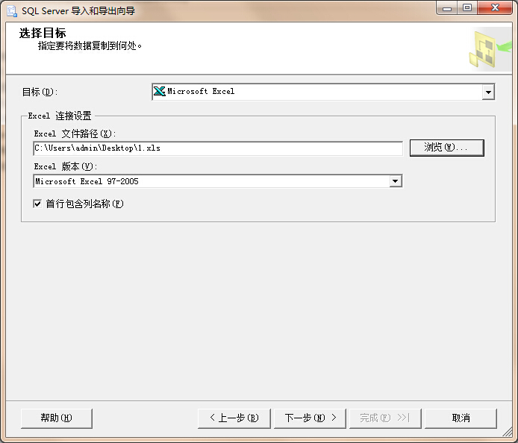Click the Excel 连接设置 group label
The height and width of the screenshot is (443, 518).
pyautogui.click(x=60, y=116)
